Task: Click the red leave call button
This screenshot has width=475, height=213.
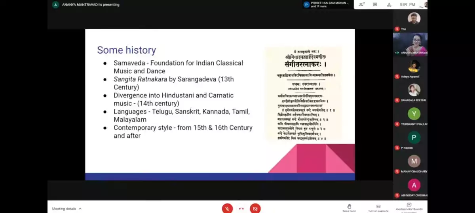Action: (x=241, y=208)
